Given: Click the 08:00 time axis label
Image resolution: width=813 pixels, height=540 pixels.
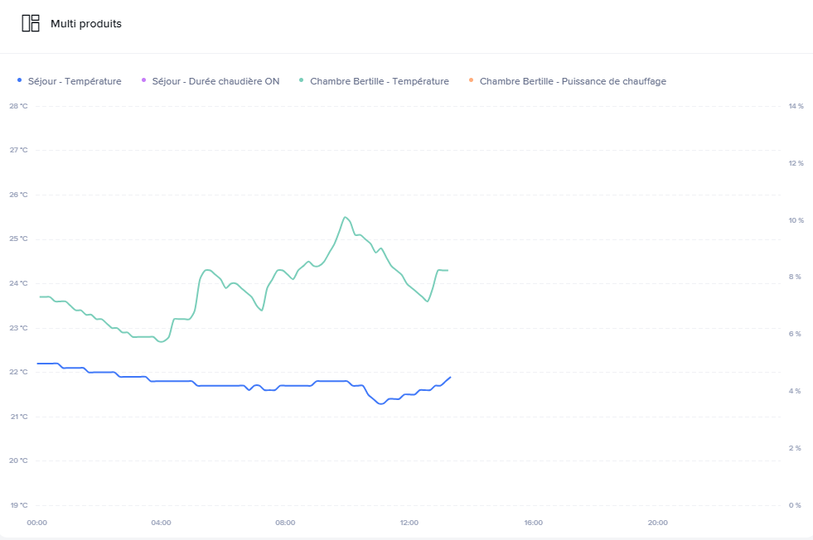Looking at the screenshot, I should [x=285, y=523].
